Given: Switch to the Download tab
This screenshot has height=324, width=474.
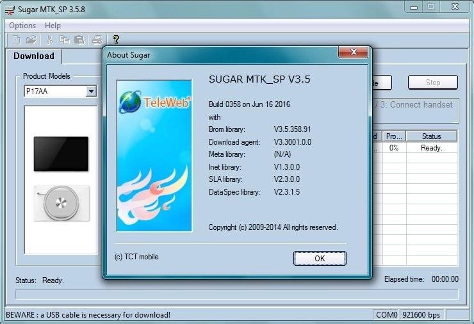Looking at the screenshot, I should pyautogui.click(x=34, y=56).
